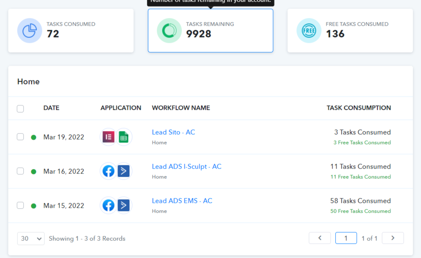Click green status dot for Mar 16, 2022
The width and height of the screenshot is (421, 258).
(x=33, y=171)
